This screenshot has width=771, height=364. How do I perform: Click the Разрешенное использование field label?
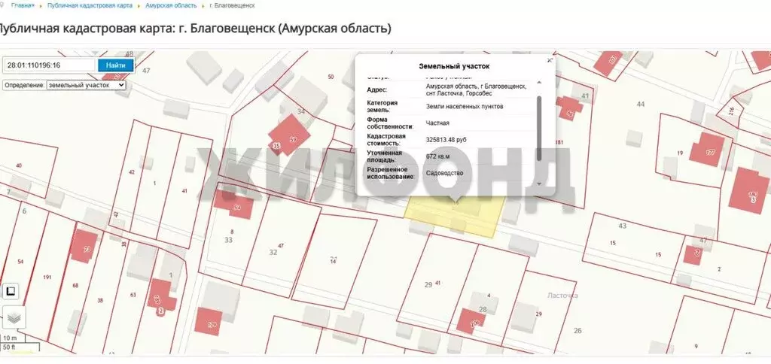391,174
